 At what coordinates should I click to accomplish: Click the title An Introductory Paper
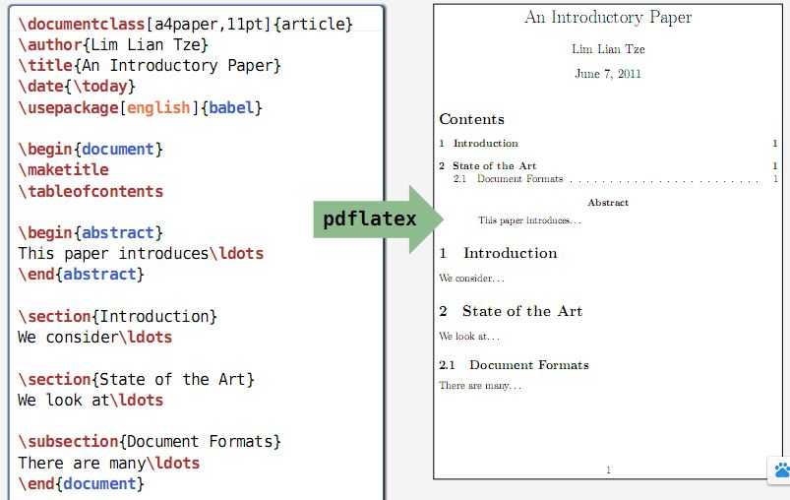tap(608, 17)
